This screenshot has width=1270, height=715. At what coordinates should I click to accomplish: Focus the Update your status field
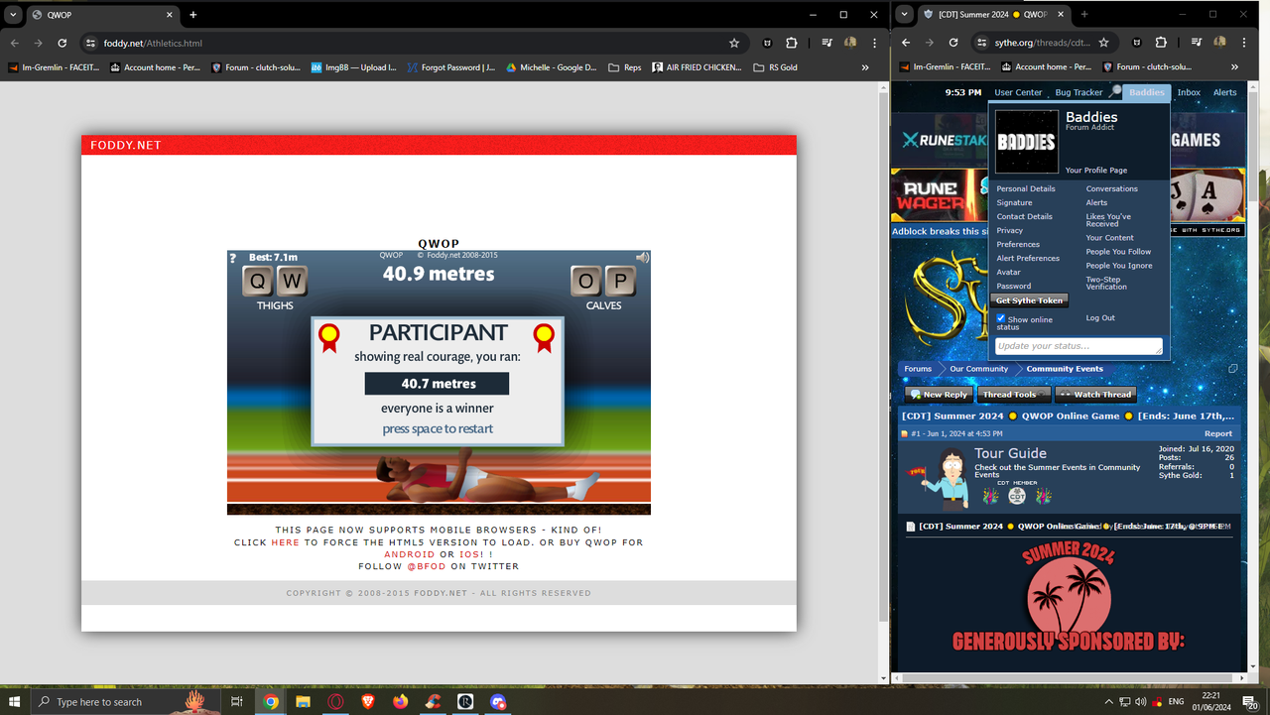tap(1078, 346)
